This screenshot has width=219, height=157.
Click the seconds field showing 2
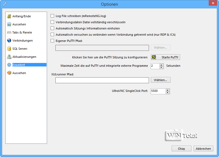pyautogui.click(x=155, y=66)
